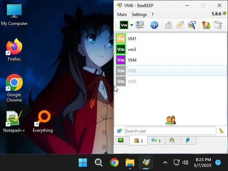Select vm3 user in the list
This screenshot has width=228, height=171.
(171, 50)
